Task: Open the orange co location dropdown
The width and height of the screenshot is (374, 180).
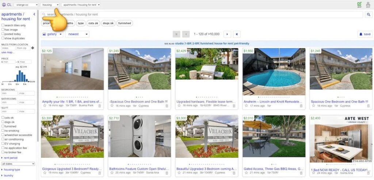Action: pyautogui.click(x=26, y=5)
